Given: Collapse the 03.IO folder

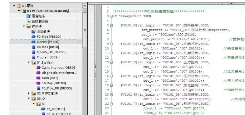Looking at the screenshot, I should (x=29, y=98).
